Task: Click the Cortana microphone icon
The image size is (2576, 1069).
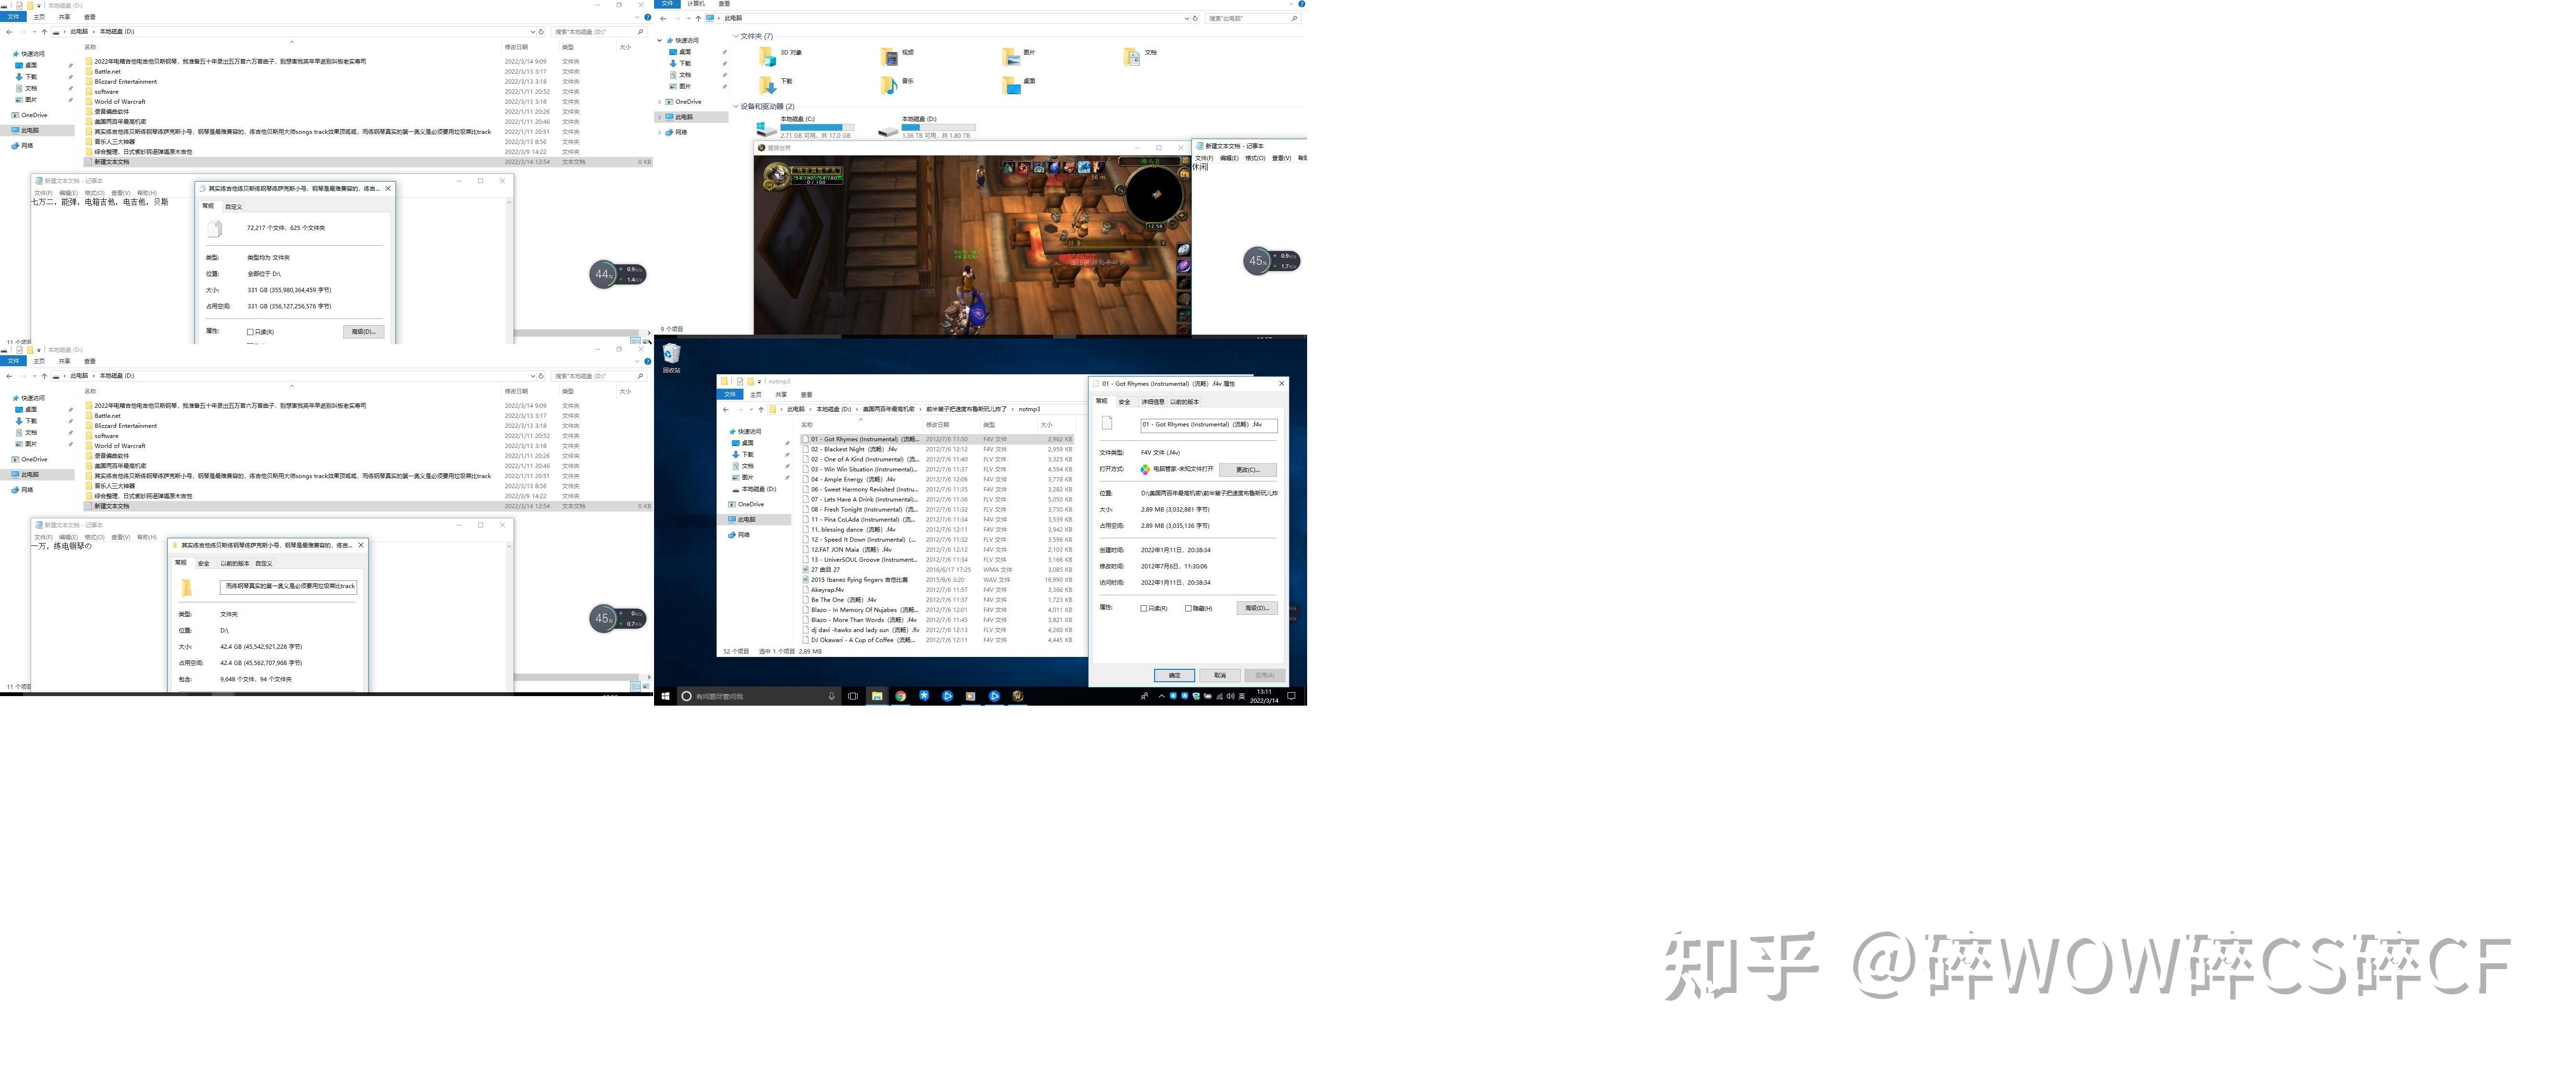Action: click(831, 696)
